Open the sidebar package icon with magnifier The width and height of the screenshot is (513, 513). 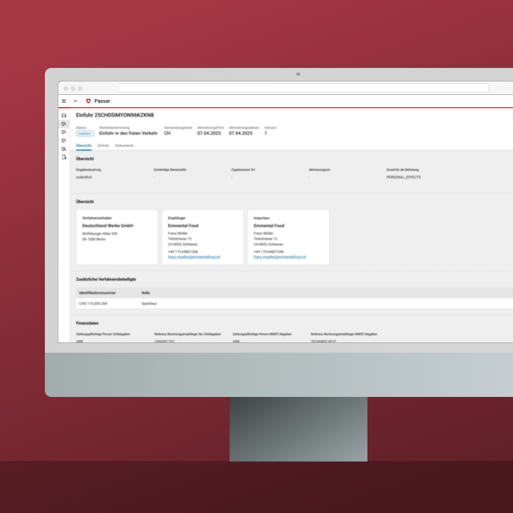[63, 149]
